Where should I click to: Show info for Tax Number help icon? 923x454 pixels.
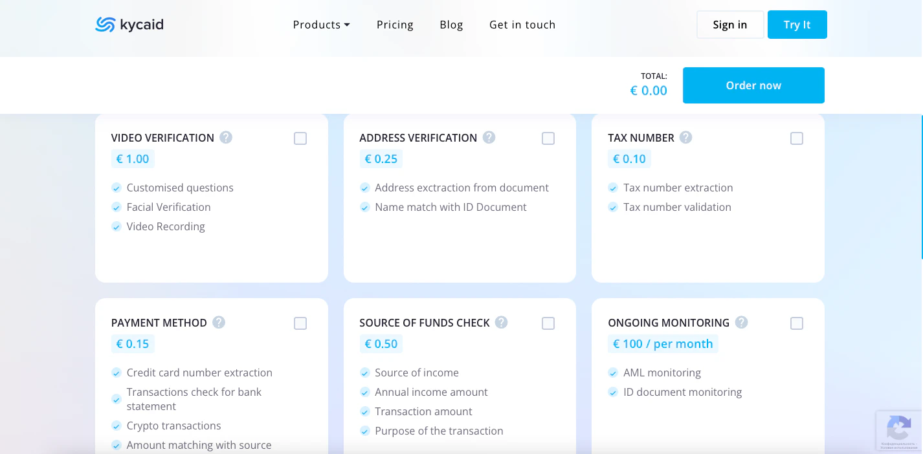pyautogui.click(x=686, y=137)
